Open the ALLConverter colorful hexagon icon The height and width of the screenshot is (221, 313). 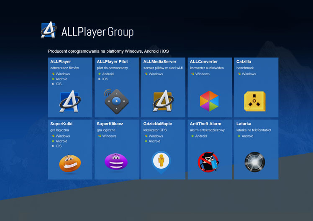[x=209, y=101]
